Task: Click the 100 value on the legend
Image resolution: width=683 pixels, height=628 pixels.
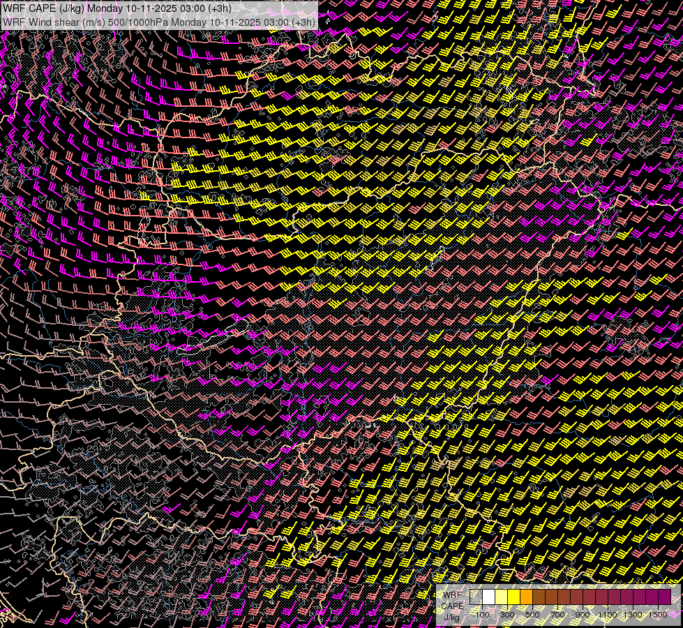Action: (482, 615)
